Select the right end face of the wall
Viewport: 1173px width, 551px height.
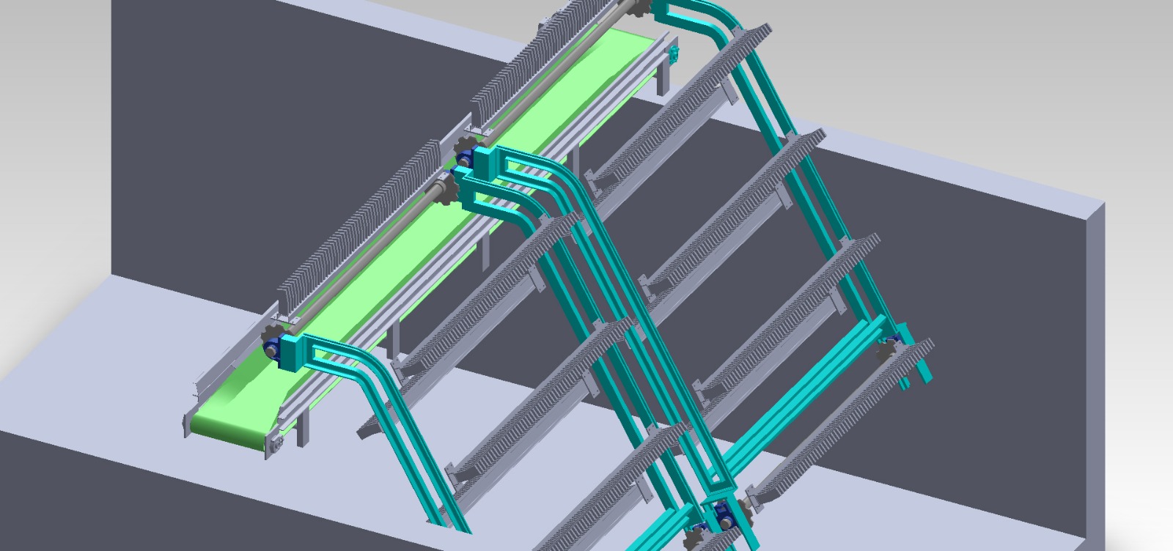coord(1094,366)
